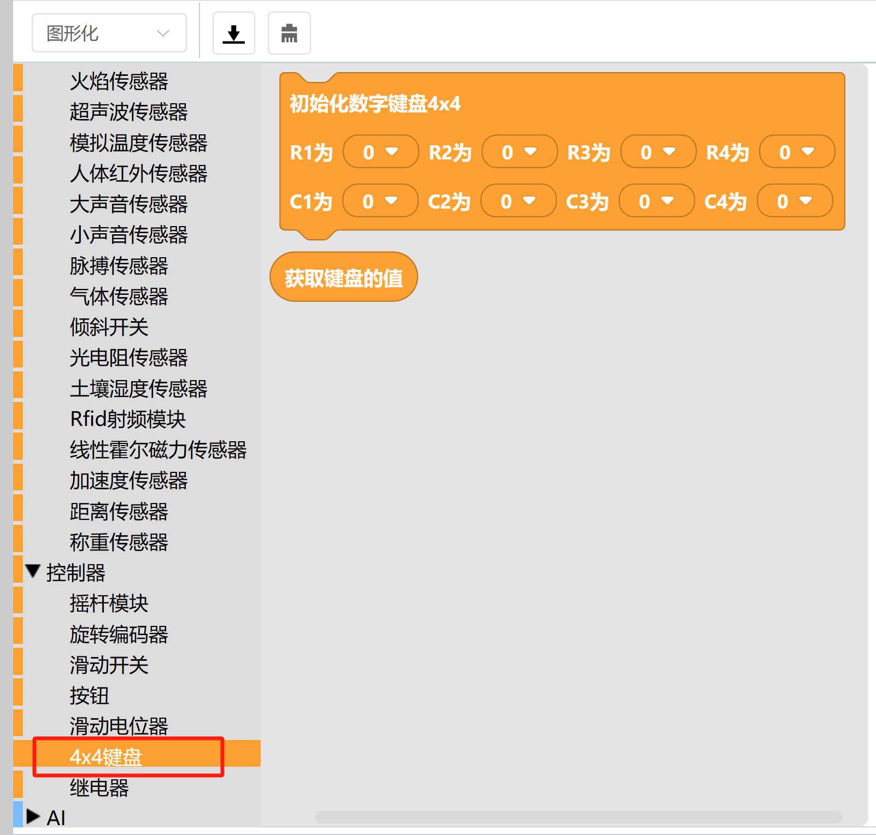The height and width of the screenshot is (835, 876).
Task: Open the R1为 pin dropdown
Action: (x=380, y=152)
